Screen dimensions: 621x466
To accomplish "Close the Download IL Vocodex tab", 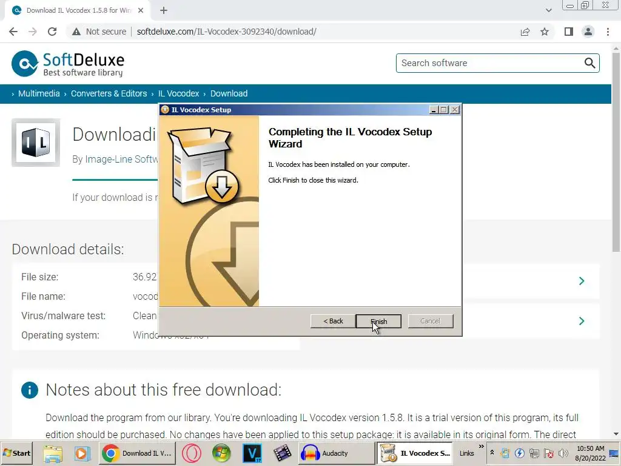I will [x=141, y=11].
